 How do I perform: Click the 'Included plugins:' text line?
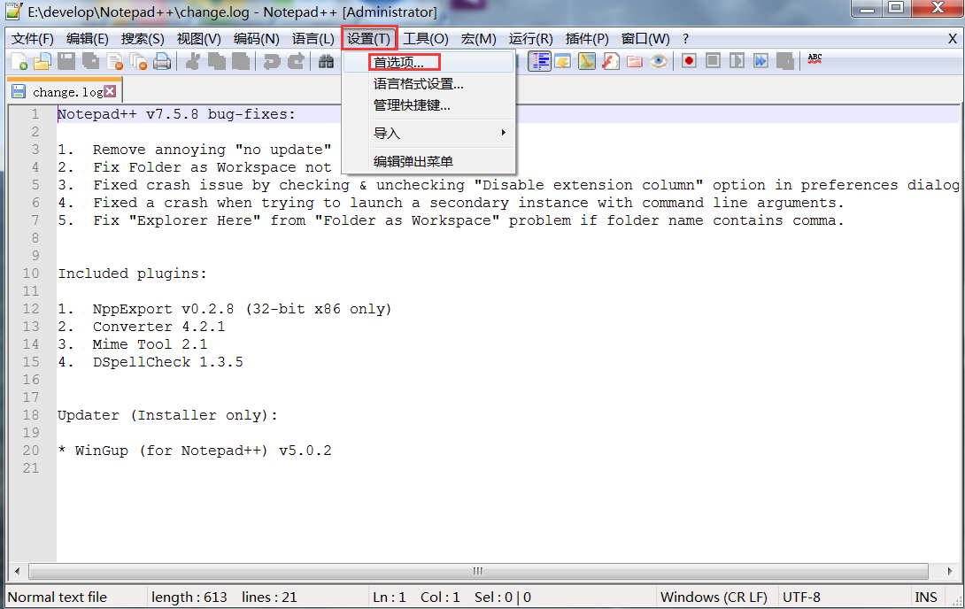point(132,274)
